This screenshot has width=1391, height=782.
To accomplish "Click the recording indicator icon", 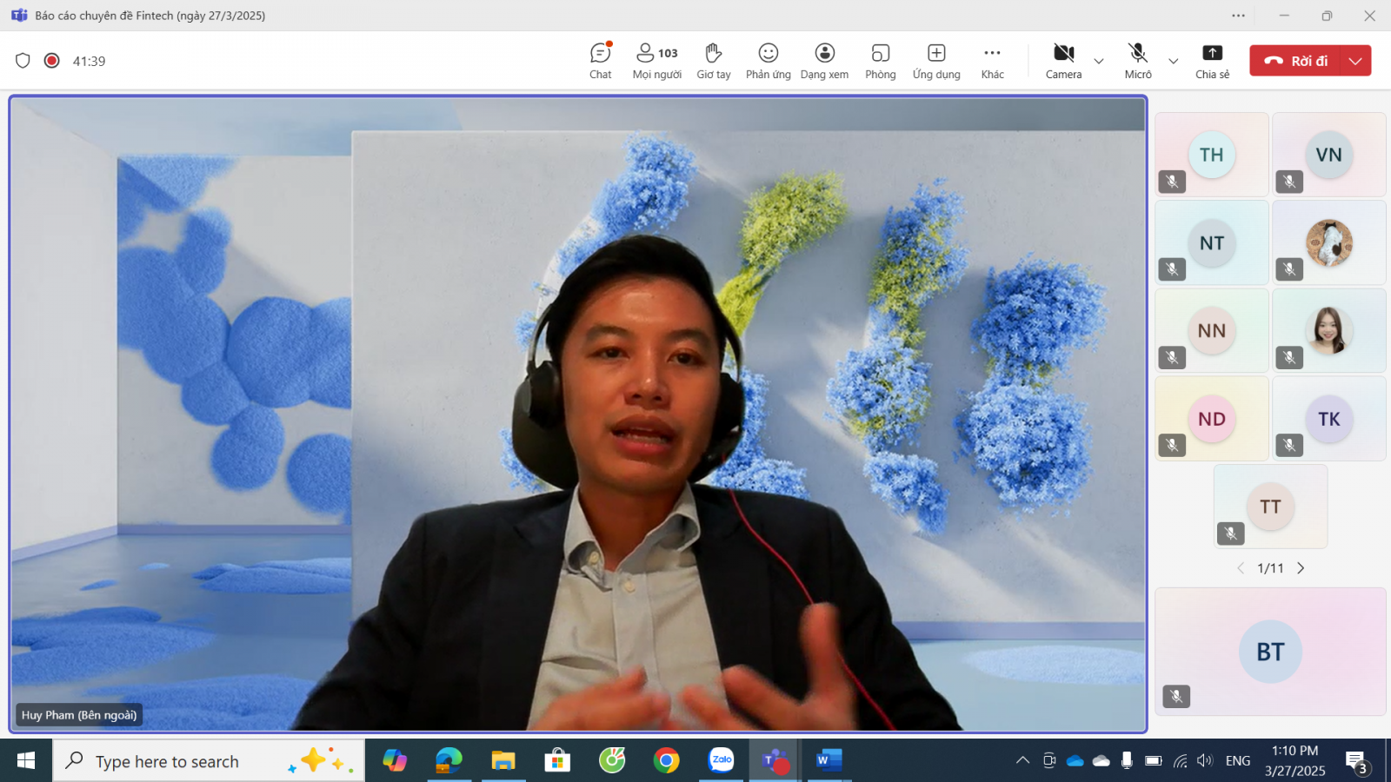I will point(52,61).
